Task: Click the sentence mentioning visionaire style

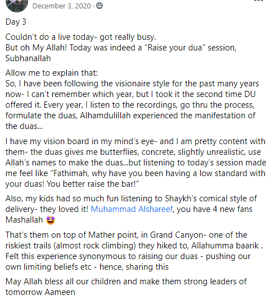Action: [x=132, y=84]
